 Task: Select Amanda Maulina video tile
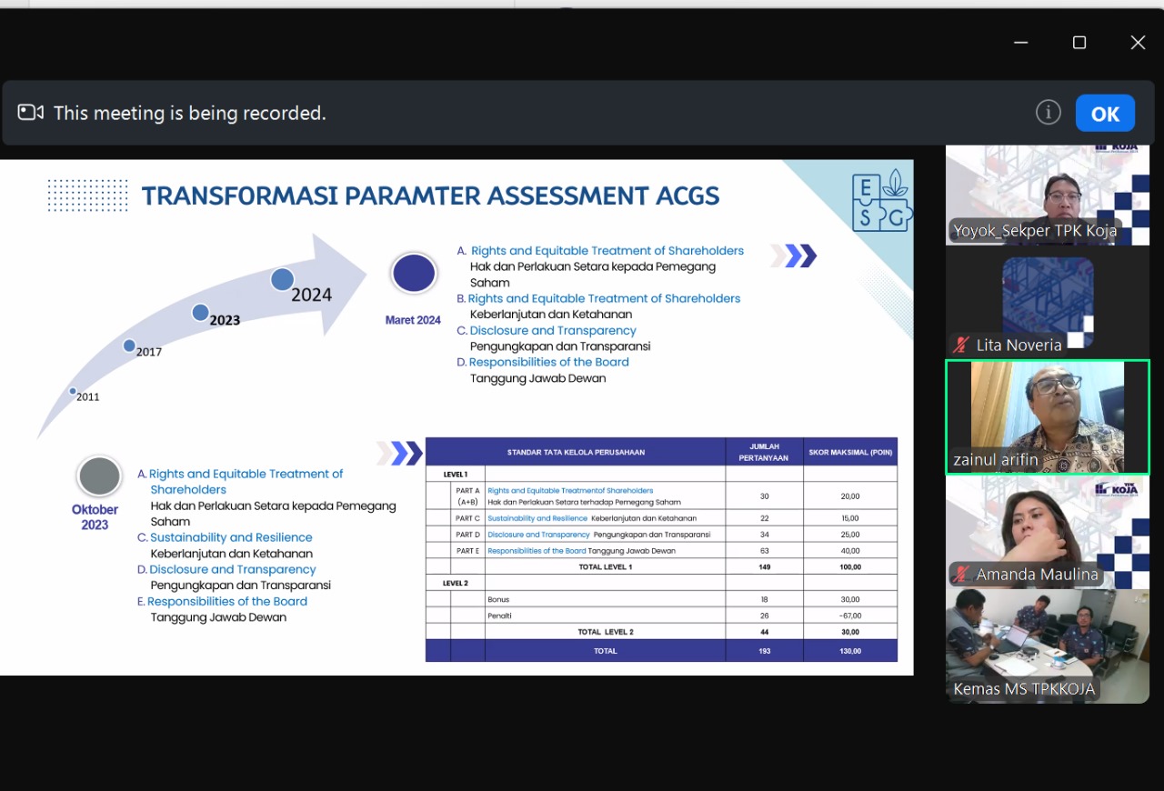(1048, 533)
